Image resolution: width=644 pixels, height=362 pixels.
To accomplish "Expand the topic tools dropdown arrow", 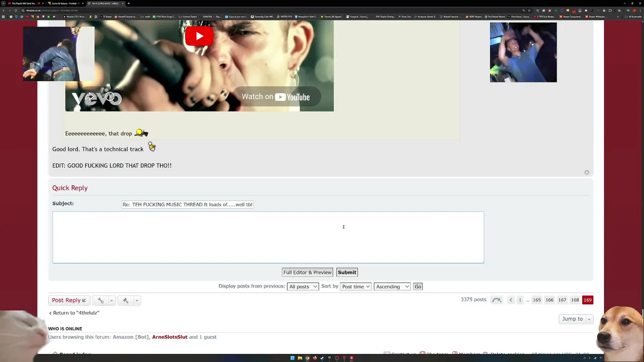I will [111, 301].
